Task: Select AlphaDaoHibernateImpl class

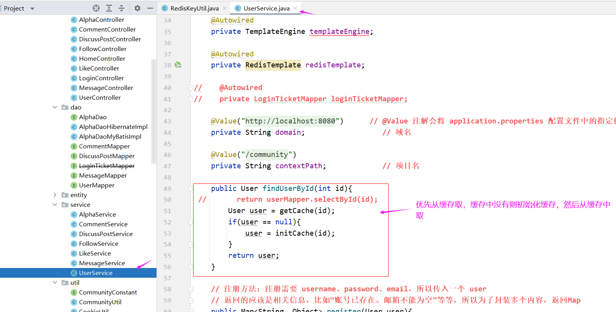Action: click(x=113, y=127)
